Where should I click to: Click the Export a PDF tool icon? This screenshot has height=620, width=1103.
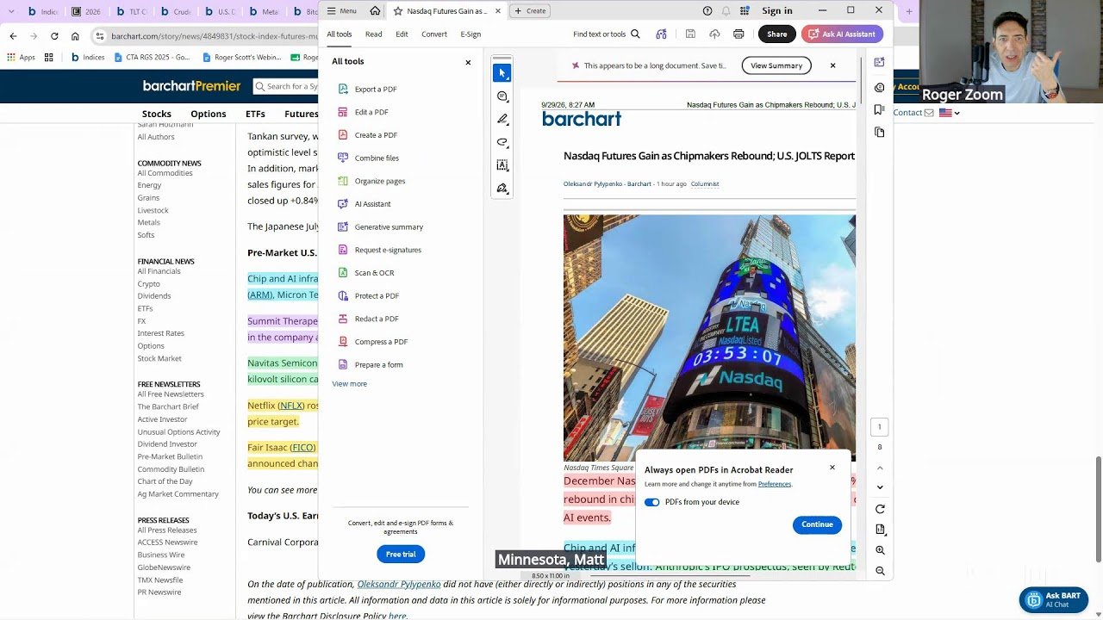pos(343,89)
